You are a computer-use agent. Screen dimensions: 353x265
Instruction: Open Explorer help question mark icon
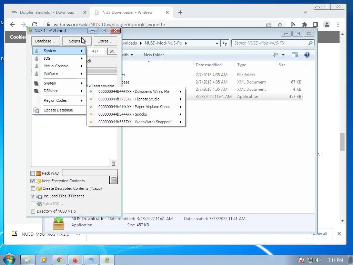coord(307,55)
